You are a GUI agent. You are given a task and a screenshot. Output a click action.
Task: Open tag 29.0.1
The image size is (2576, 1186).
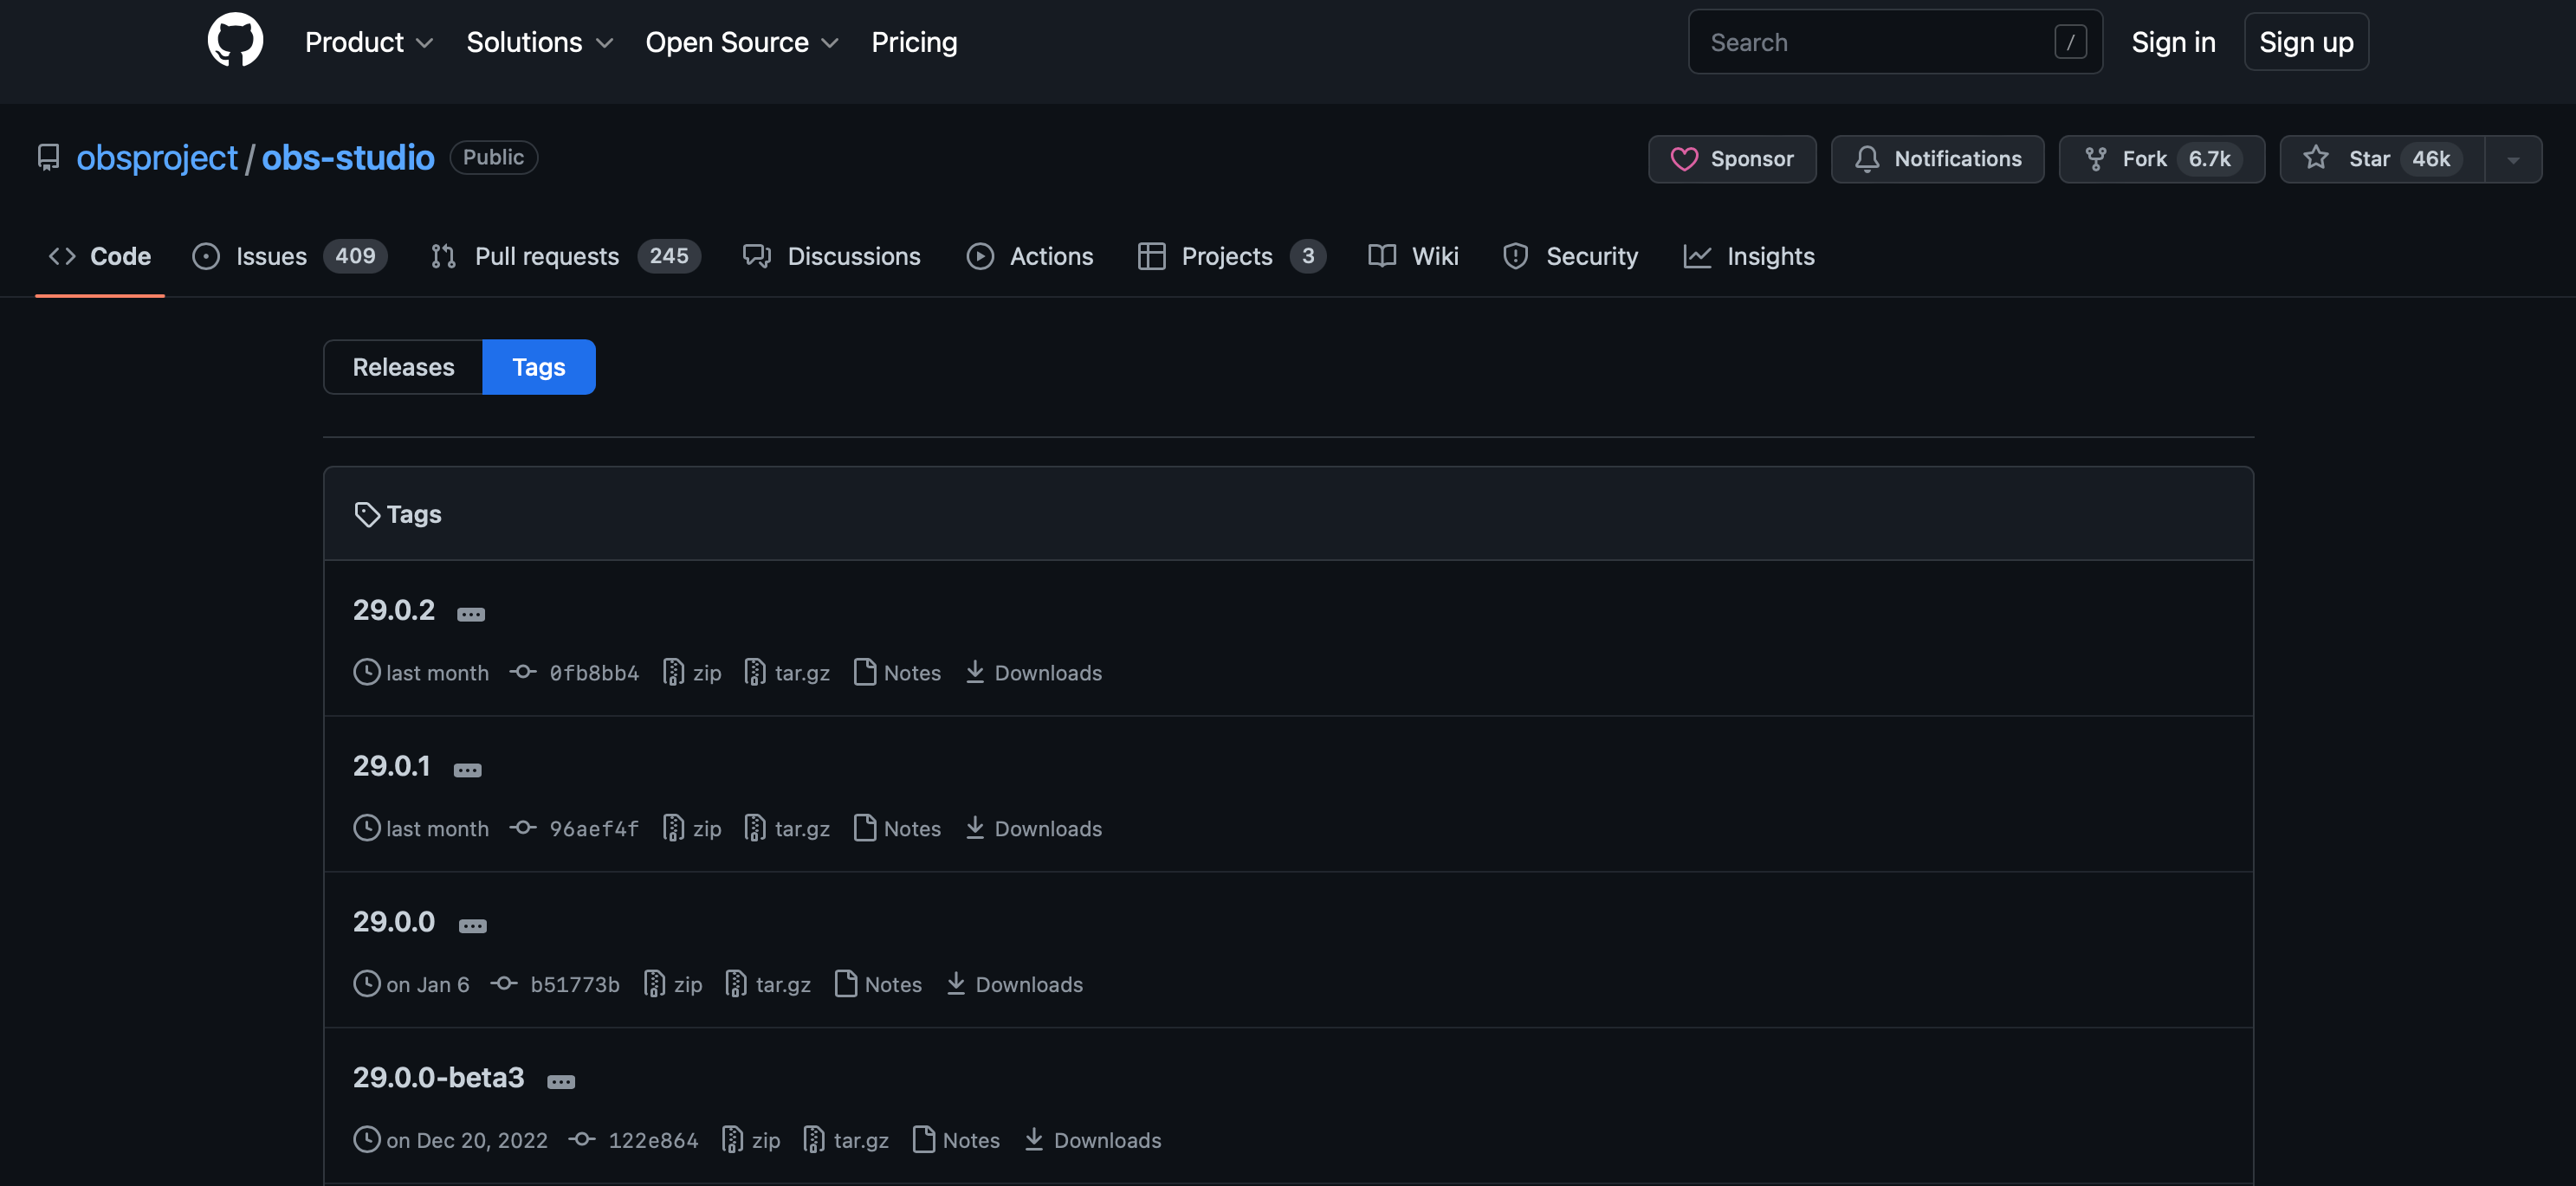pyautogui.click(x=392, y=765)
